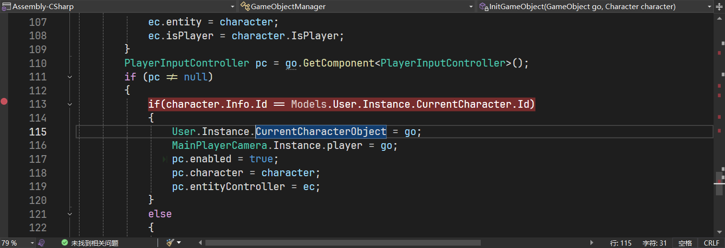Image resolution: width=725 pixels, height=248 pixels.
Task: Click the IntelliCode brain icon in status bar
Action: click(x=42, y=243)
